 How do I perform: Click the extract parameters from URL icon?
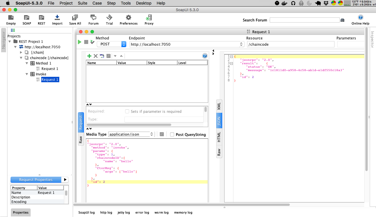(x=102, y=56)
